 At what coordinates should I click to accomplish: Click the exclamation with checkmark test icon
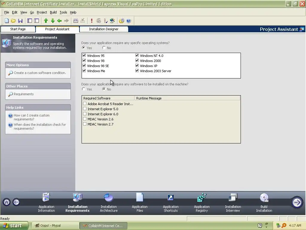click(x=106, y=21)
